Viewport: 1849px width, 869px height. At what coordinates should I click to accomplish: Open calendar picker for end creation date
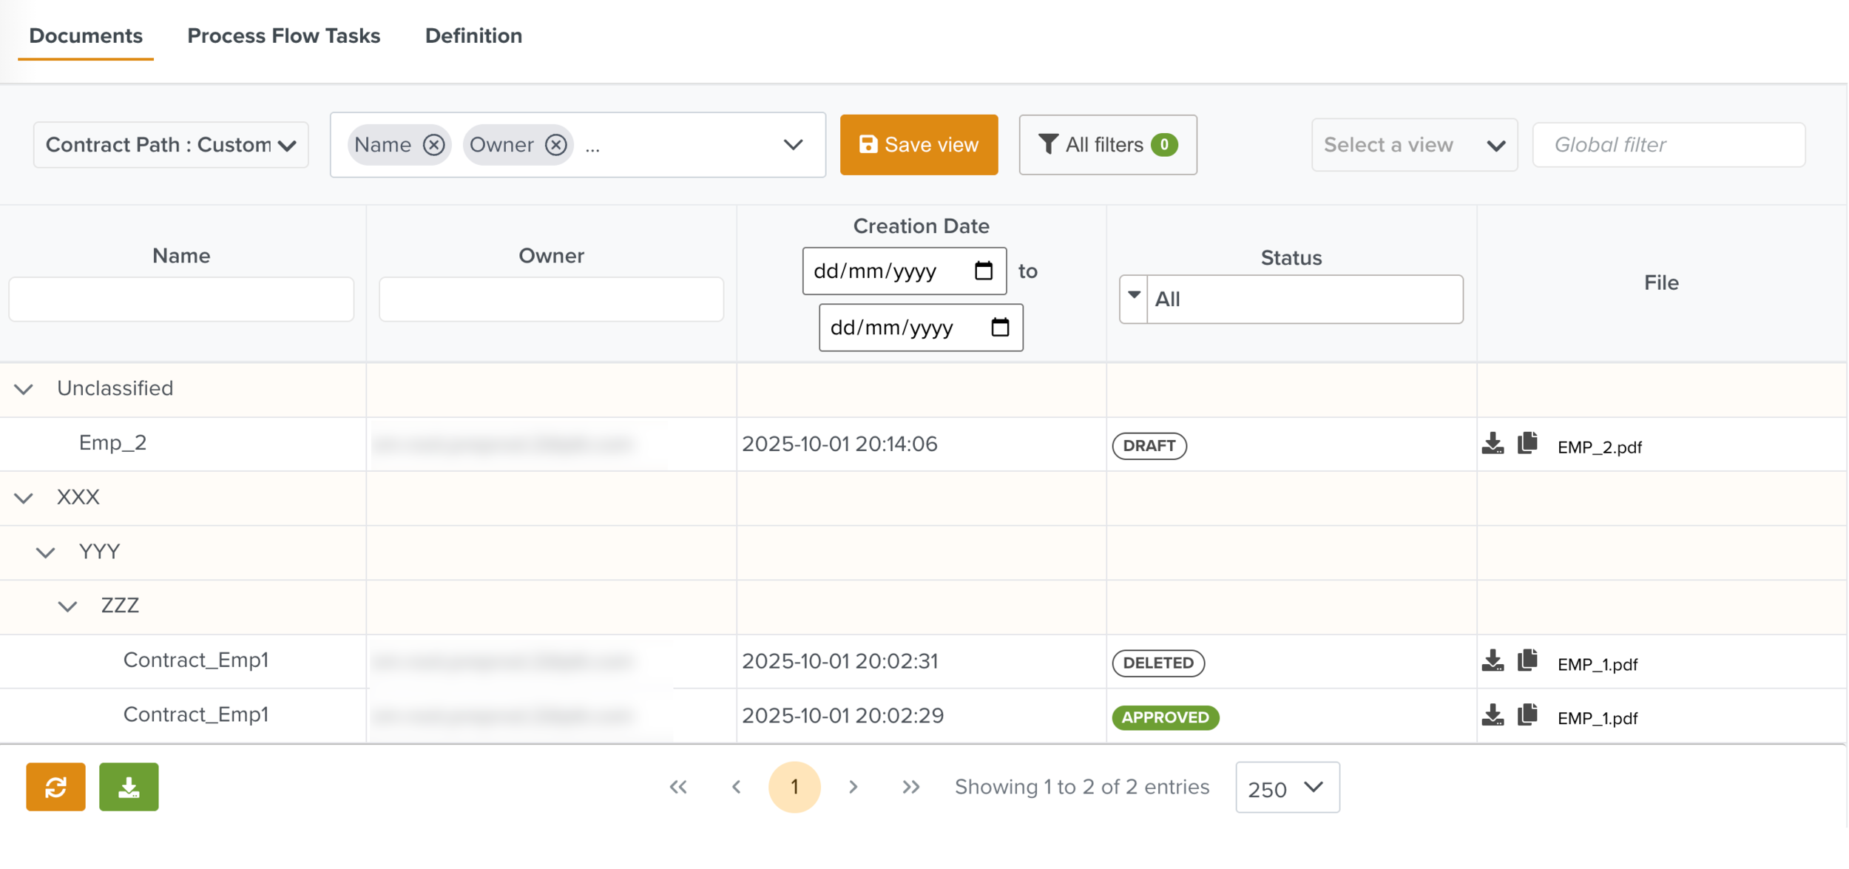(1000, 328)
